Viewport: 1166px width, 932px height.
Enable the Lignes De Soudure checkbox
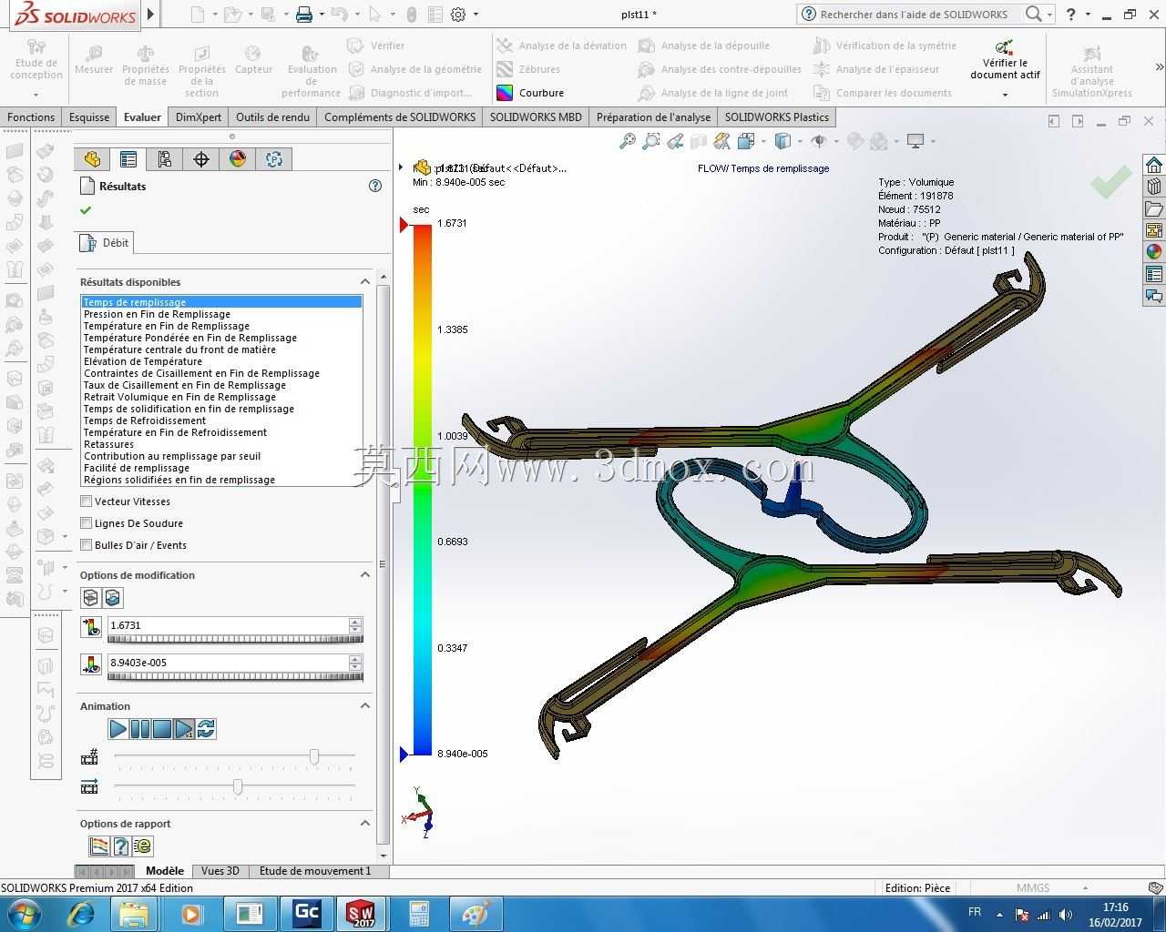[x=87, y=523]
